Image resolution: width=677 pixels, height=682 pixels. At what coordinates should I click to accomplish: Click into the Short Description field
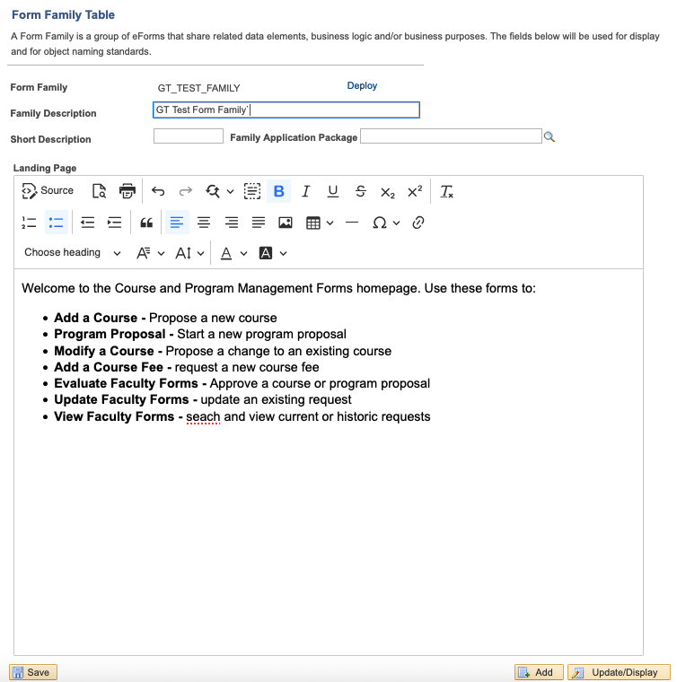[189, 136]
